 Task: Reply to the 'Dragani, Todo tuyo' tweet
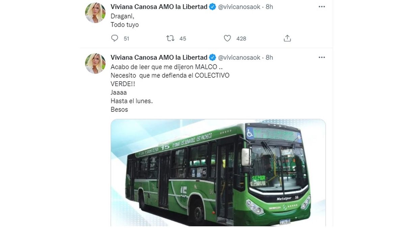[x=115, y=38]
